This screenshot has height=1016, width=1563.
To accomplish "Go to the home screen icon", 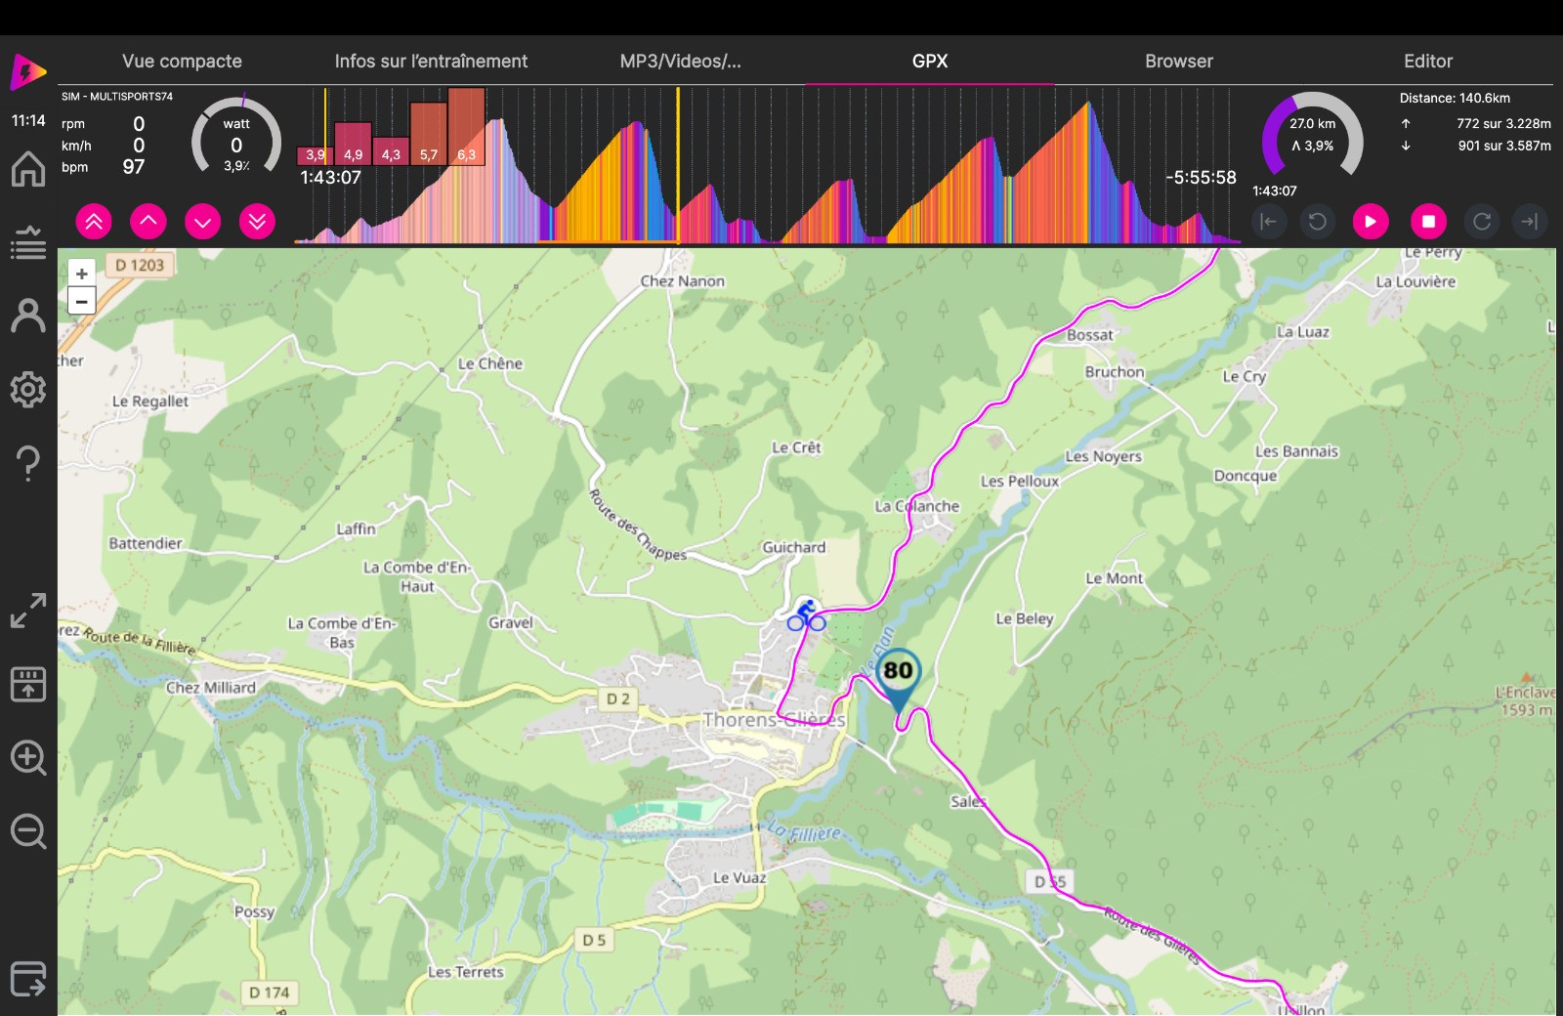I will (x=28, y=169).
